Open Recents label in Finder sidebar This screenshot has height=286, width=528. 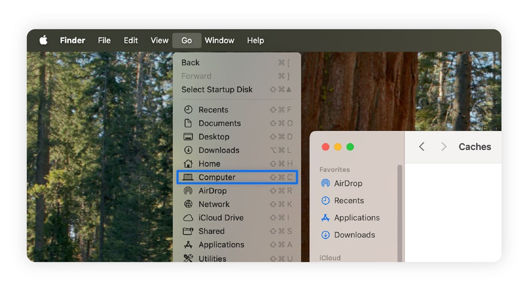(349, 201)
